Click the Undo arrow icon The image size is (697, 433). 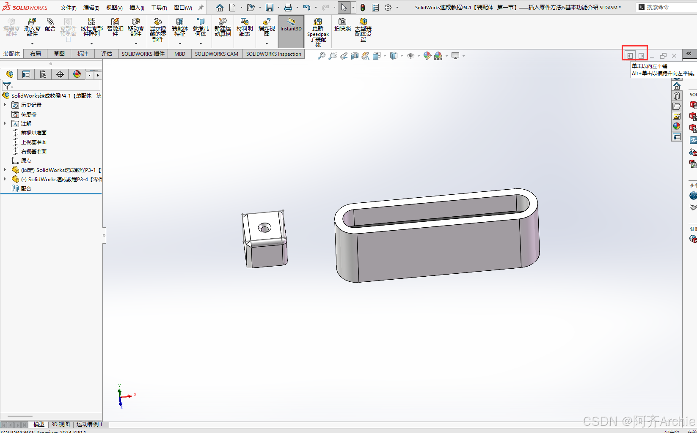[x=307, y=8]
